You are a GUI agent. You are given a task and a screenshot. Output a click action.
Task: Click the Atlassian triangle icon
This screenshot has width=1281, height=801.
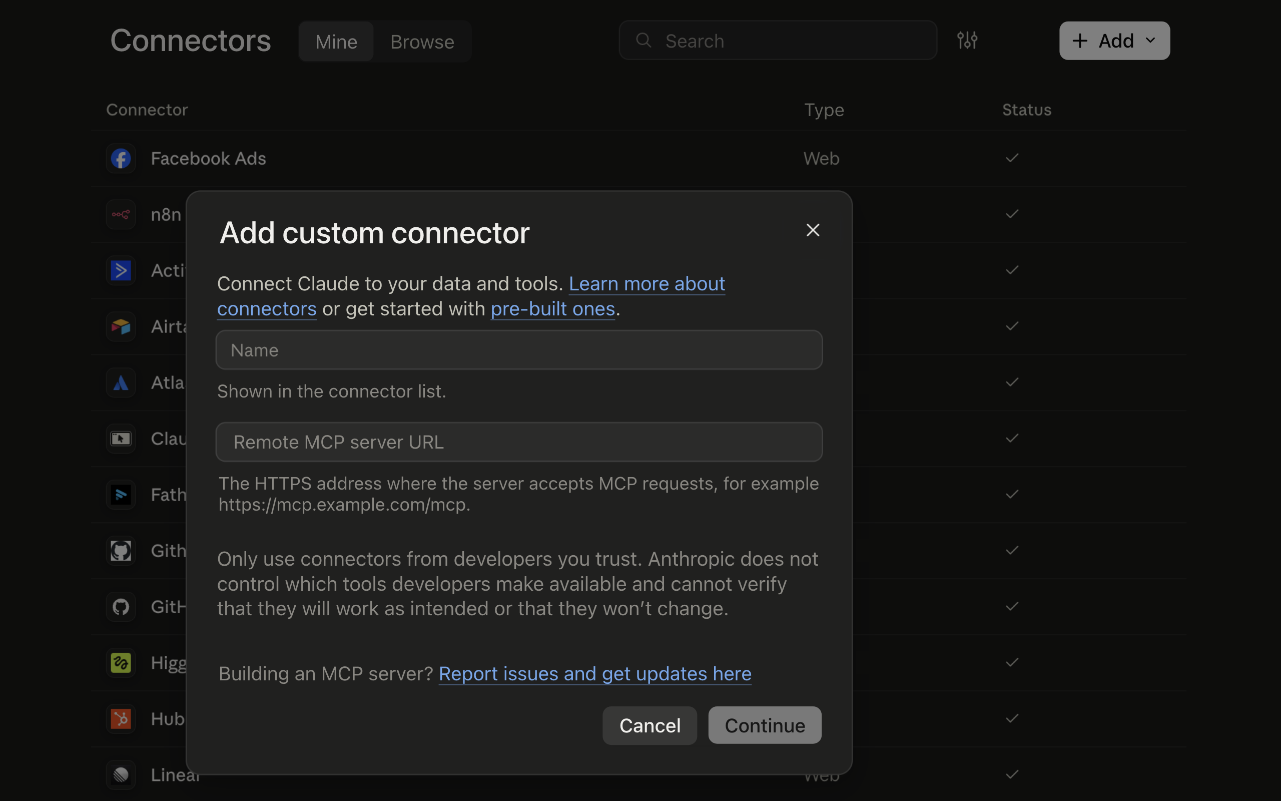[121, 382]
